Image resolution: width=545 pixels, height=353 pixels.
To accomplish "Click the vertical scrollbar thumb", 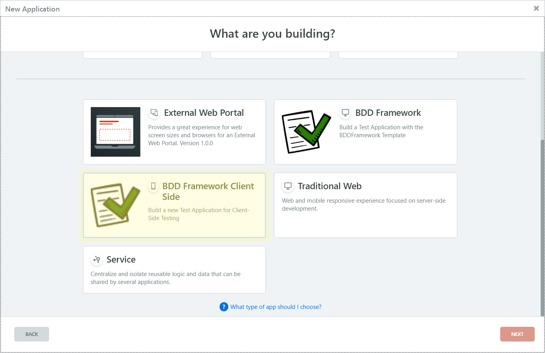I will click(x=542, y=228).
